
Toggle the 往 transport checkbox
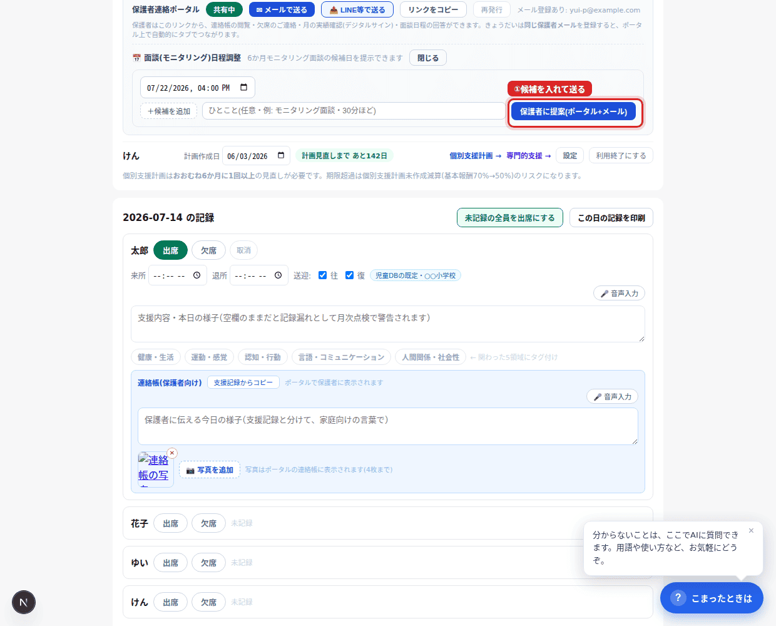322,275
